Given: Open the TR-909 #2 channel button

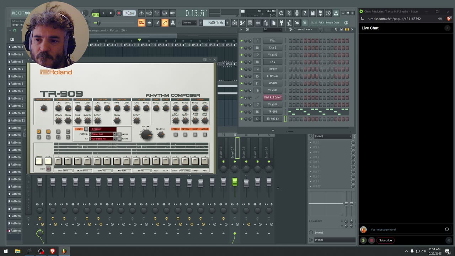Looking at the screenshot, I should [273, 119].
